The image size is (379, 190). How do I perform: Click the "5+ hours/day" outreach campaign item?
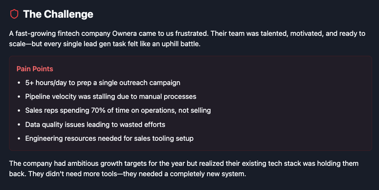tap(103, 82)
